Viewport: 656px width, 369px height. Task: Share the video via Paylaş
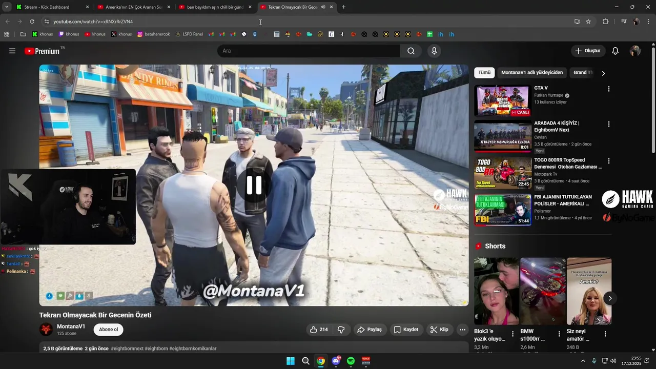pyautogui.click(x=370, y=330)
